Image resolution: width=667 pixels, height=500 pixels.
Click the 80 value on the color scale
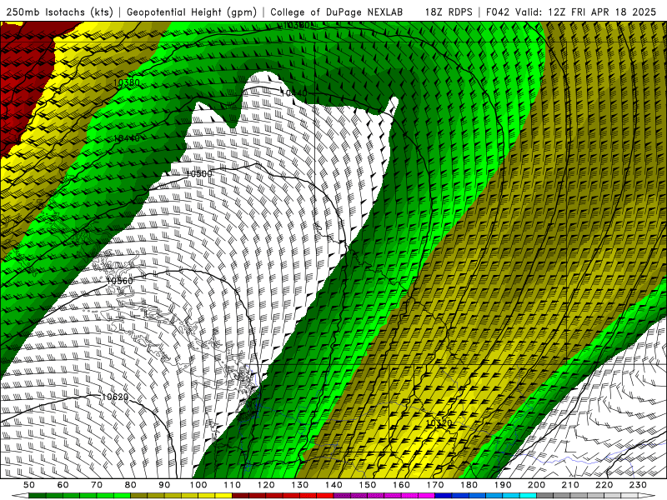(131, 485)
